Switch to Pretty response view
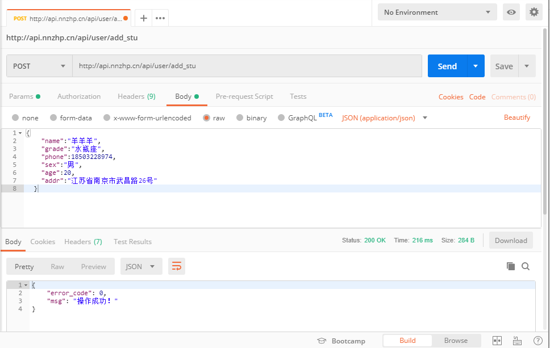Screen dimensions: 550x348 pyautogui.click(x=24, y=266)
